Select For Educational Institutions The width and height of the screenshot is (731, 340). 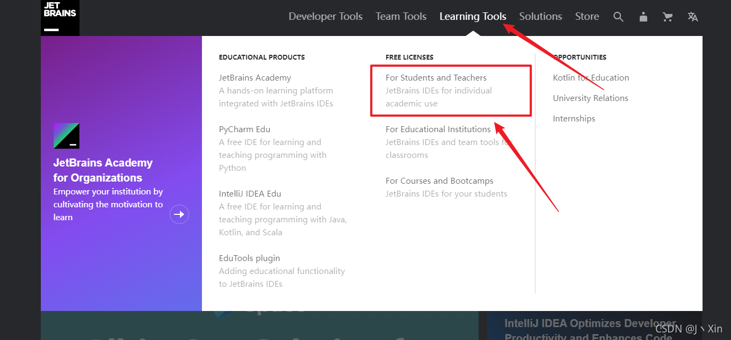click(438, 129)
